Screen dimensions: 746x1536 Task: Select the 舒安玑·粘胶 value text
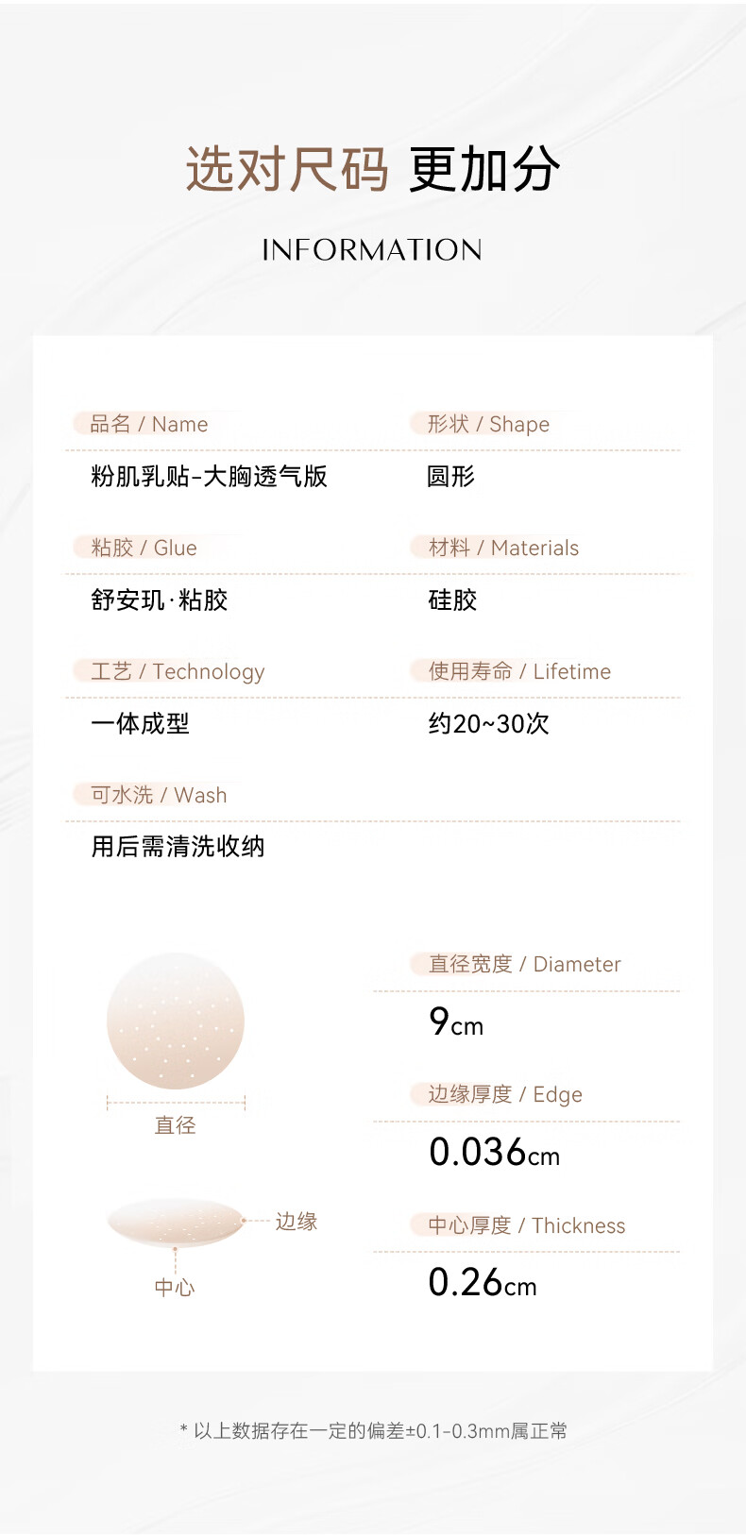click(x=160, y=599)
